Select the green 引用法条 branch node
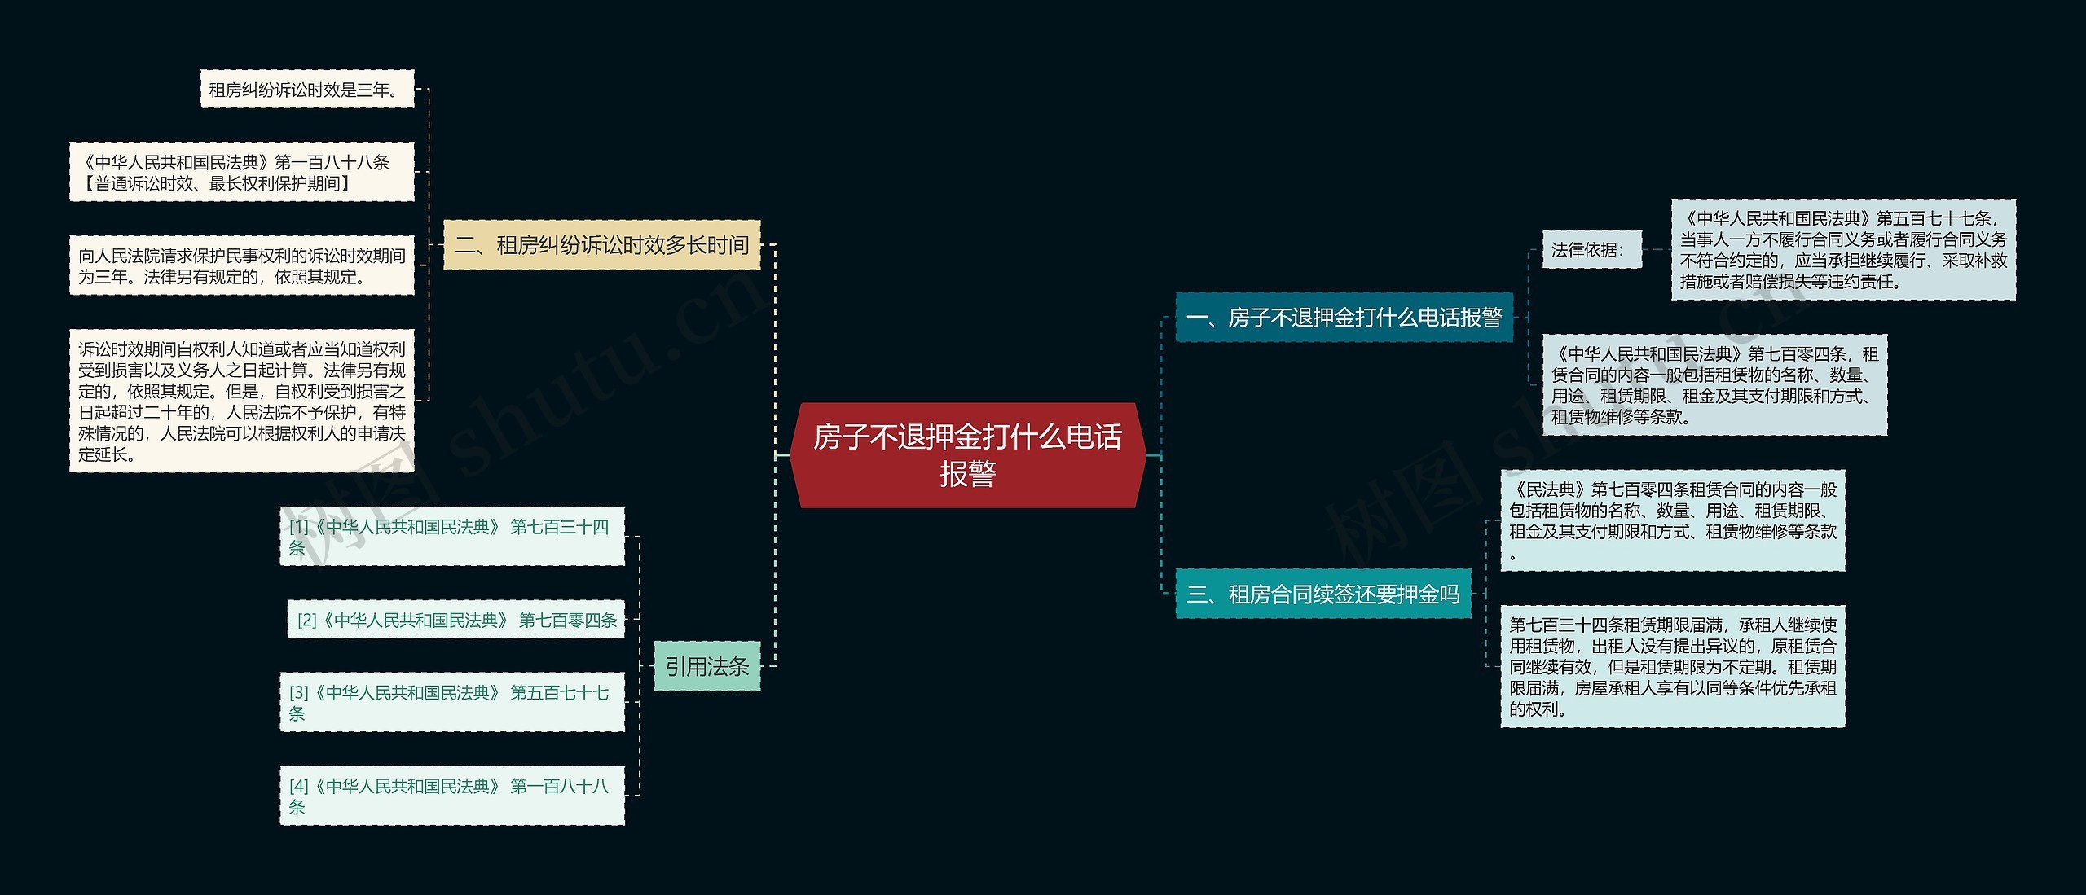The width and height of the screenshot is (2086, 895). 707,664
